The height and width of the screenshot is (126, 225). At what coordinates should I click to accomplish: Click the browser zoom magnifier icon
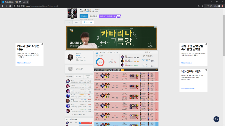(x=199, y=6)
